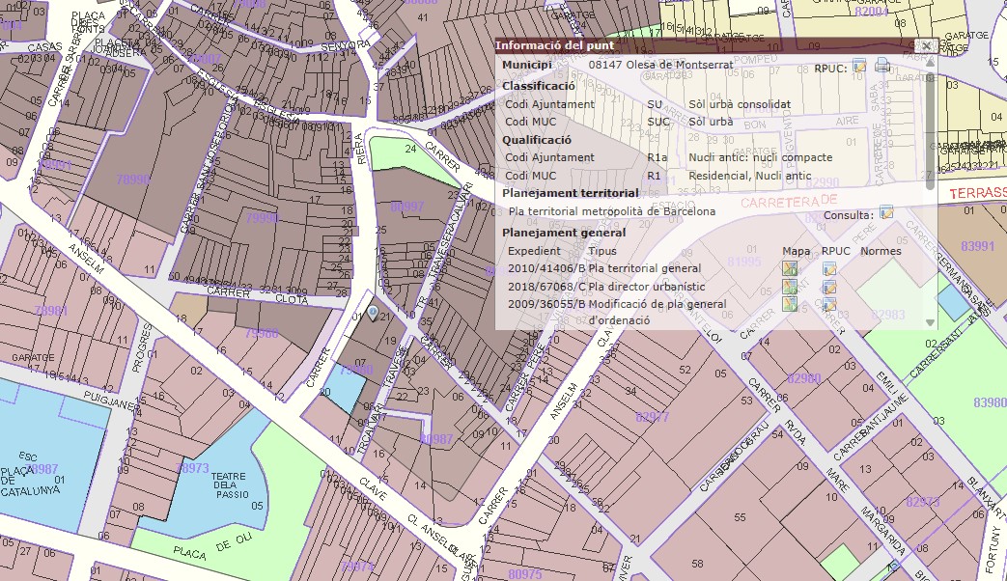This screenshot has height=581, width=1007.
Task: Click block label 80987 on the map
Action: click(x=436, y=439)
